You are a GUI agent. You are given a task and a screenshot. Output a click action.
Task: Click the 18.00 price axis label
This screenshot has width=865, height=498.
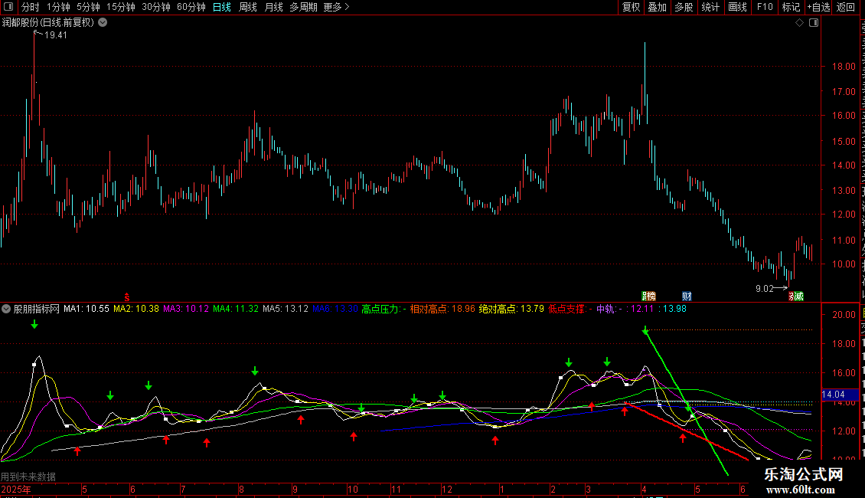click(844, 67)
